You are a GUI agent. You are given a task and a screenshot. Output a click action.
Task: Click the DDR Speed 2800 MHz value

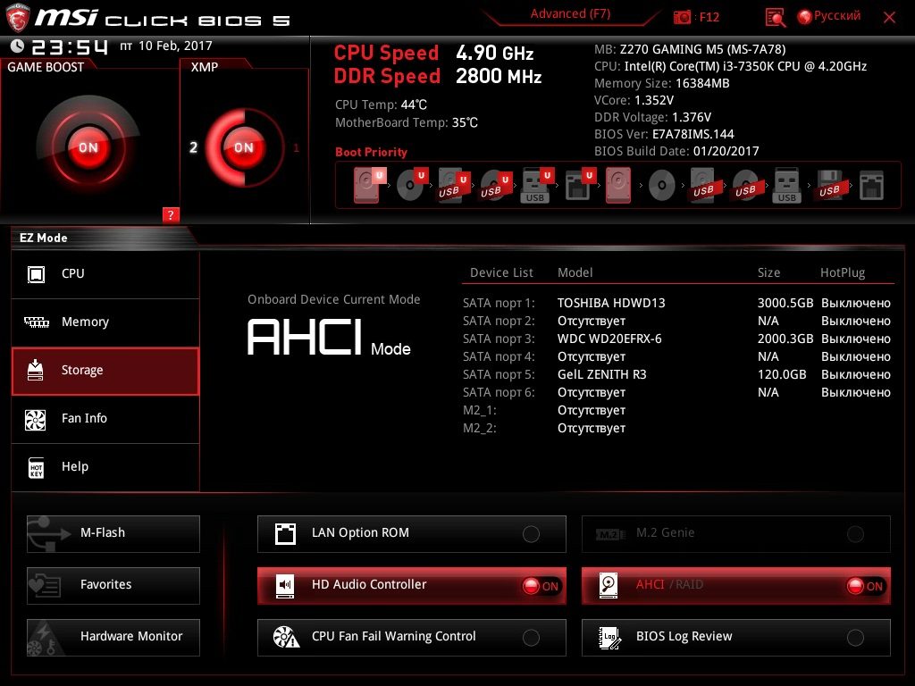(499, 77)
